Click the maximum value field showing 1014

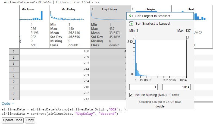tap(177, 87)
